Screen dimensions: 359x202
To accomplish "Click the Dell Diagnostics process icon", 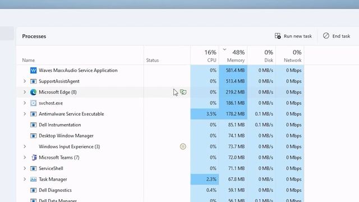I will tap(34, 190).
